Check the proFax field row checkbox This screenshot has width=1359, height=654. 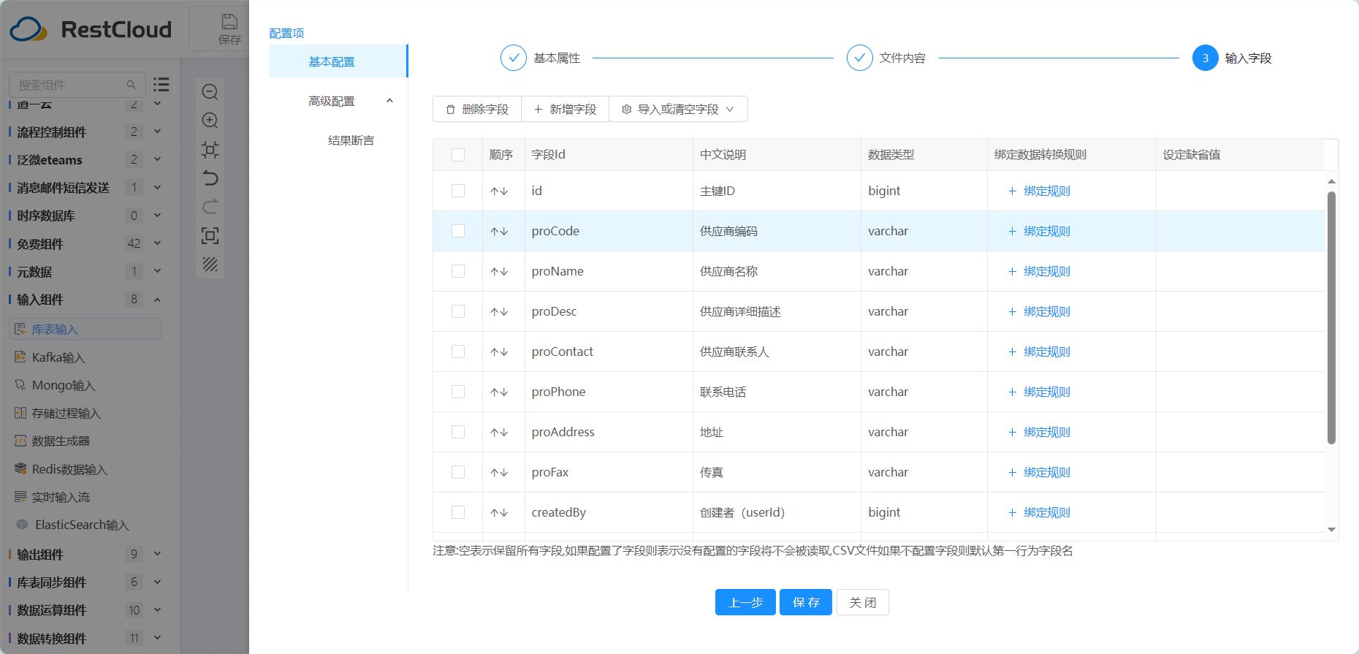coord(458,472)
